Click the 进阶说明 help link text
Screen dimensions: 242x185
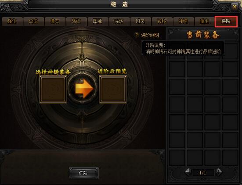150,35
